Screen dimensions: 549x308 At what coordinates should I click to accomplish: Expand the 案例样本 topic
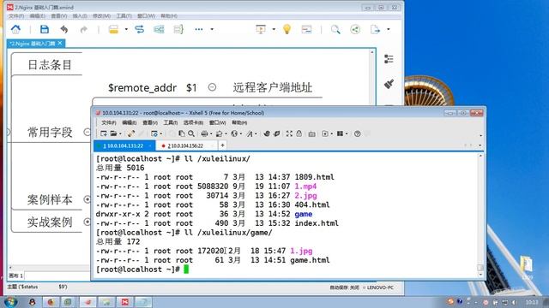coord(87,199)
